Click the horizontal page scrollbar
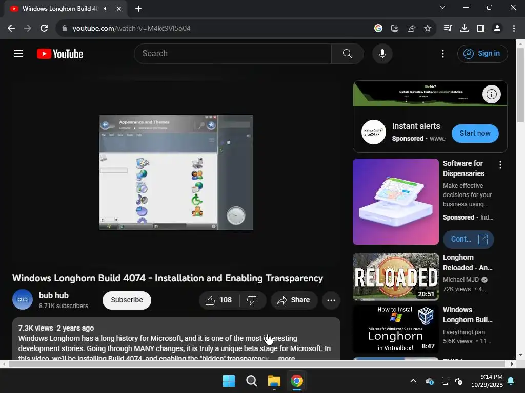This screenshot has width=525, height=393. pos(256,364)
